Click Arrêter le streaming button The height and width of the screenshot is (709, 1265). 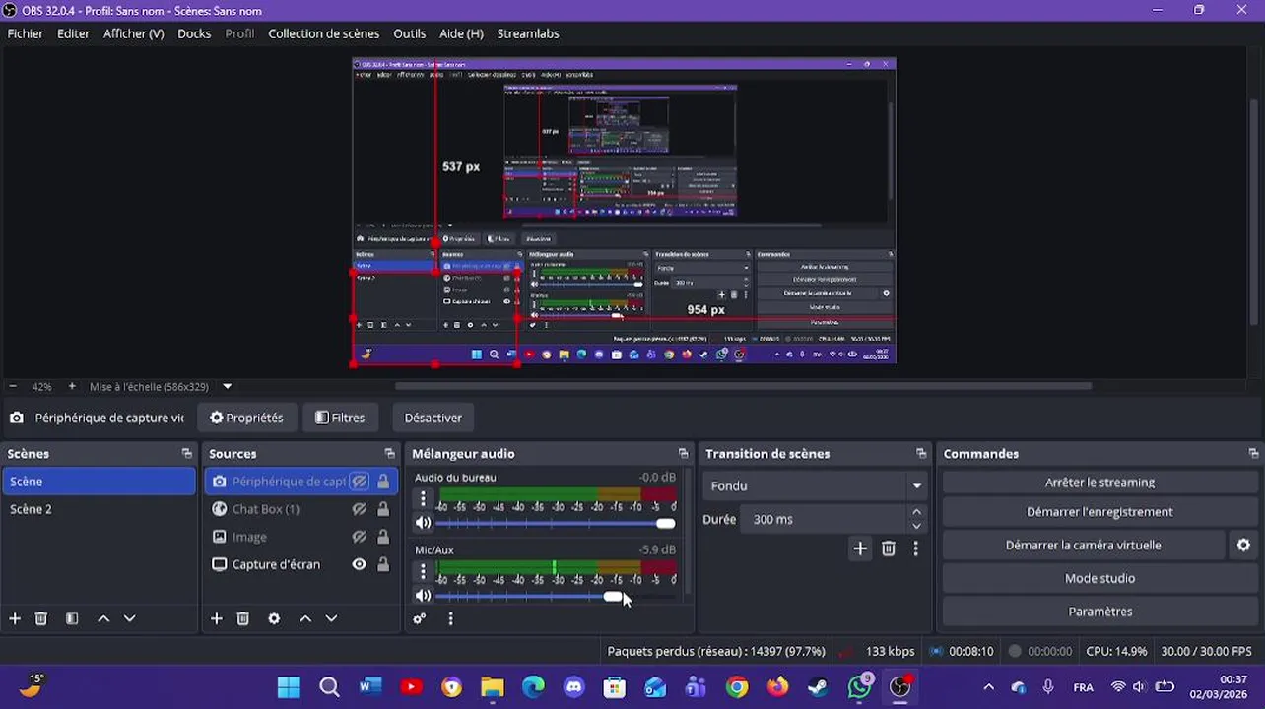click(1099, 483)
